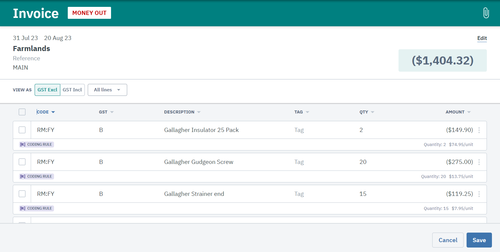Click the paperclip attachment icon
This screenshot has width=500, height=252.
pos(486,13)
